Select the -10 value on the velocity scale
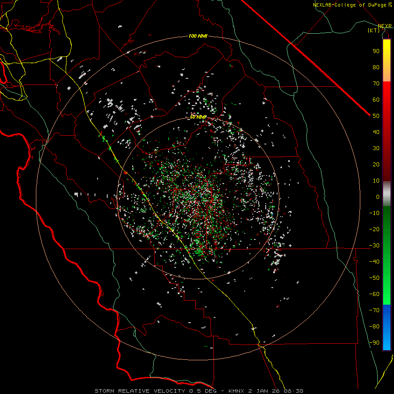The width and height of the screenshot is (394, 394). [x=374, y=213]
